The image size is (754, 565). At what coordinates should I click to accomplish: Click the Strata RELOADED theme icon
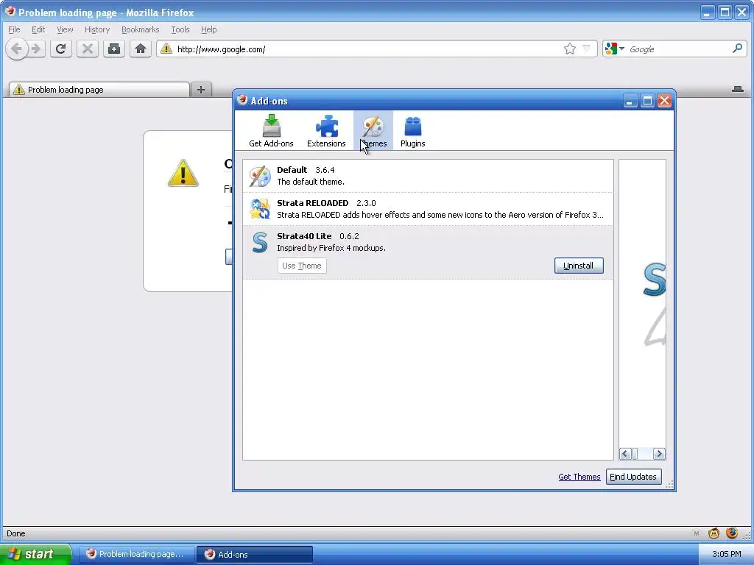(x=260, y=209)
